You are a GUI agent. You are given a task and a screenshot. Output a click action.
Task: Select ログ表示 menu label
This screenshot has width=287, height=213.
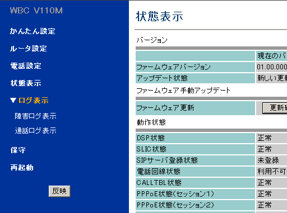tap(34, 101)
